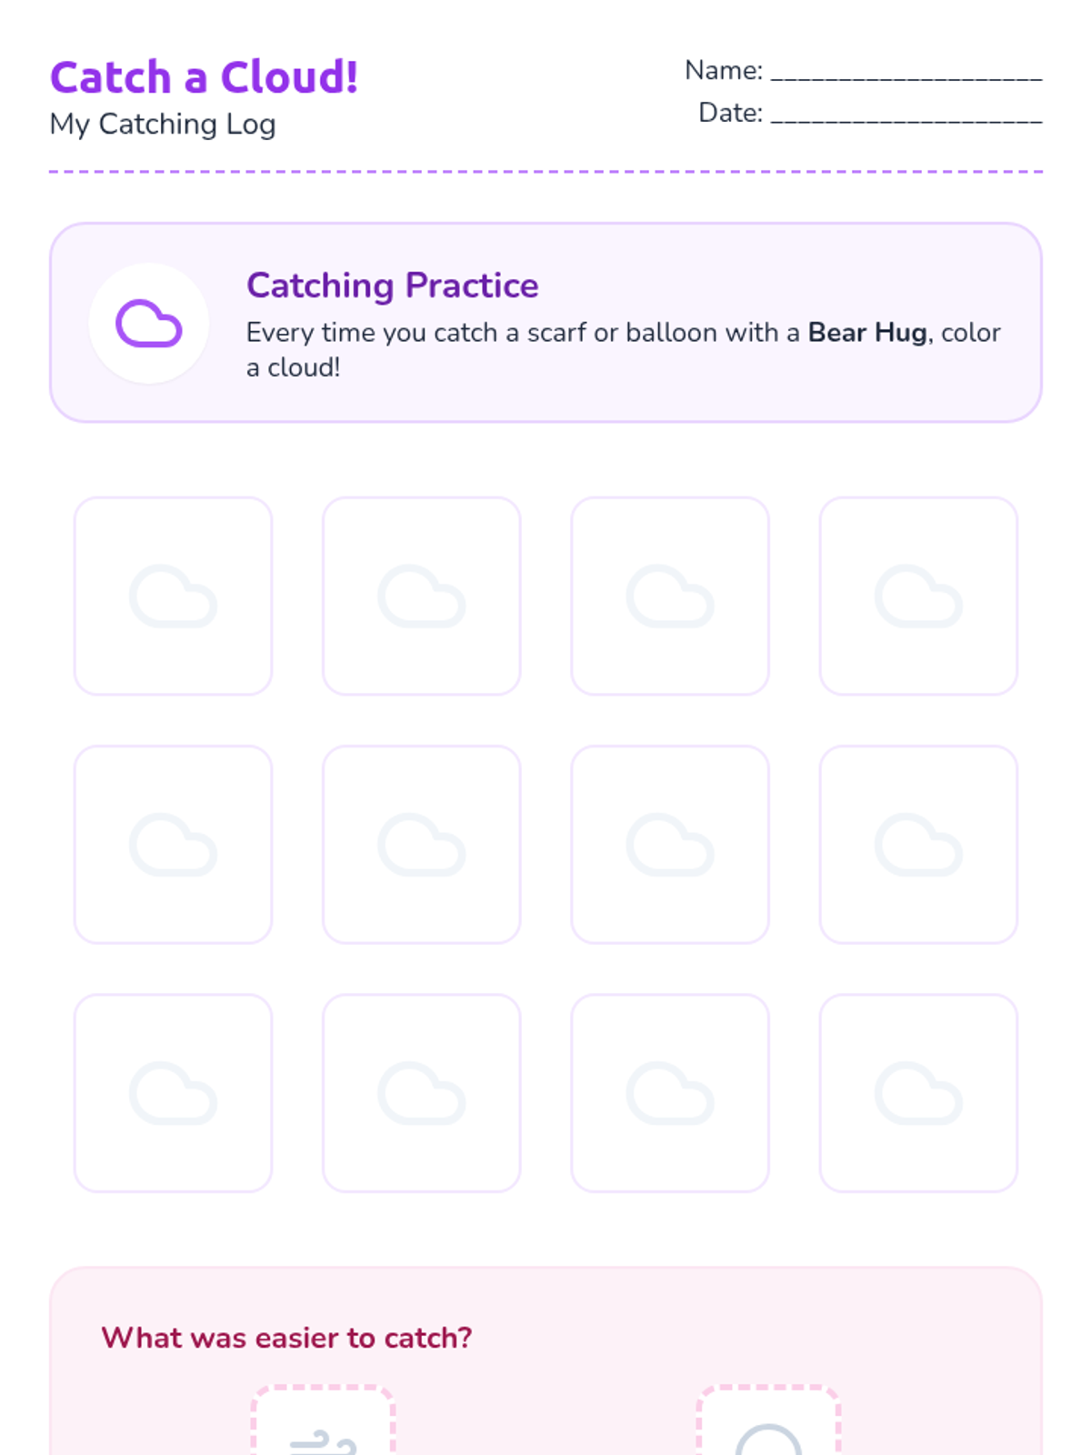Mark the last cloud in the middle row
Screen dimensions: 1091x1455
tap(918, 845)
